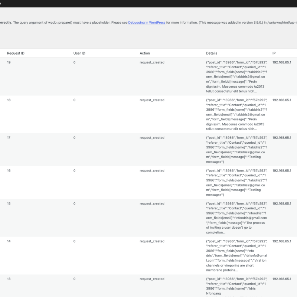This screenshot has height=297, width=297.
Task: Click request_created action in row 19
Action: pos(152,62)
